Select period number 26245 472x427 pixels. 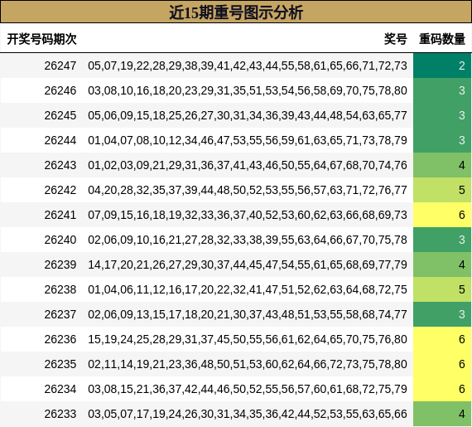tap(60, 115)
